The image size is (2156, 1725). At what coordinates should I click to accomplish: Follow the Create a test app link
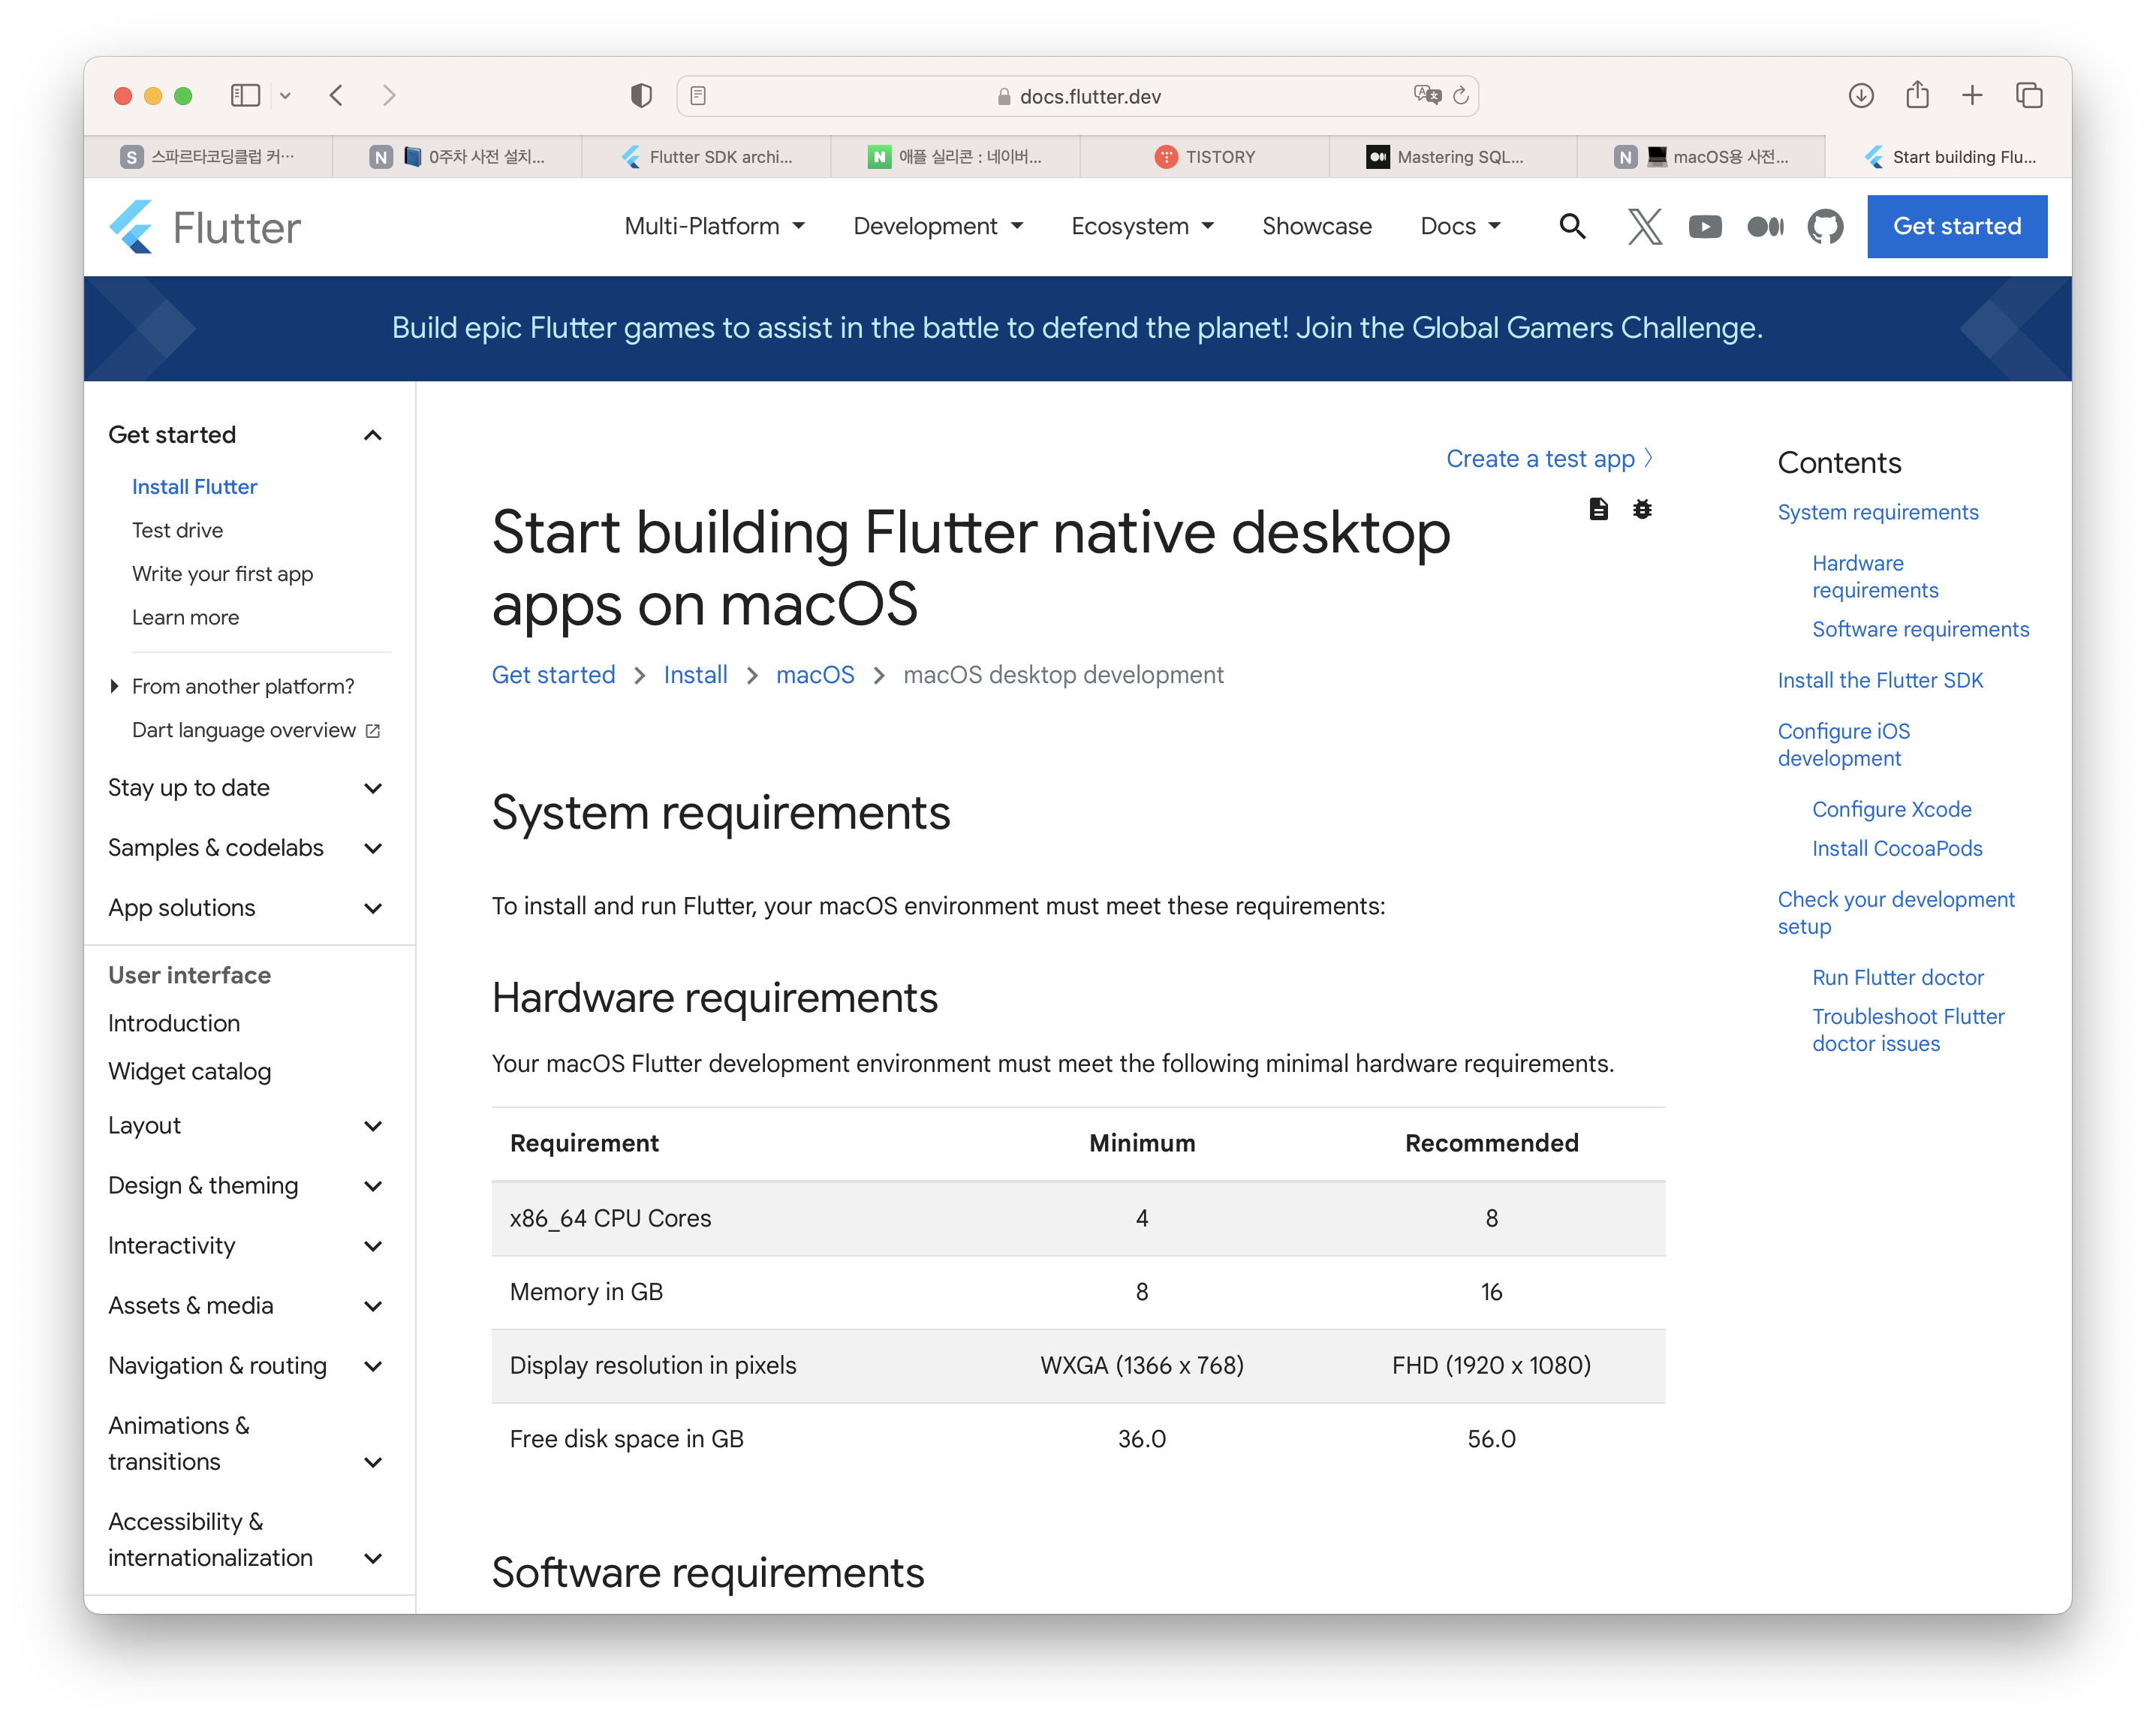(1549, 458)
